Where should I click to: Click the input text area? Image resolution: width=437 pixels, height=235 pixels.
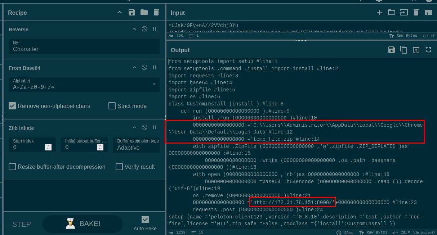[x=301, y=27]
